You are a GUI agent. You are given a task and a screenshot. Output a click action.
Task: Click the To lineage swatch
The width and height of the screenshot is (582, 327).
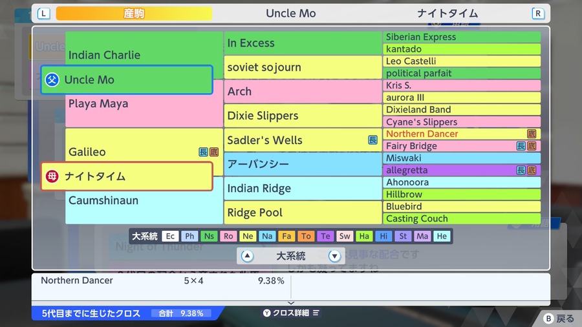306,236
